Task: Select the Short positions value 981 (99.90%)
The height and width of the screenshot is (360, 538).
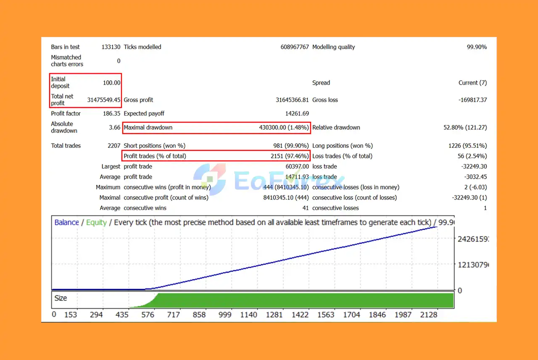Action: (291, 146)
